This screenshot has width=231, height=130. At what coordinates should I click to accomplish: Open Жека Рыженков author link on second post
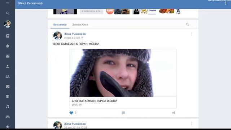click(75, 124)
